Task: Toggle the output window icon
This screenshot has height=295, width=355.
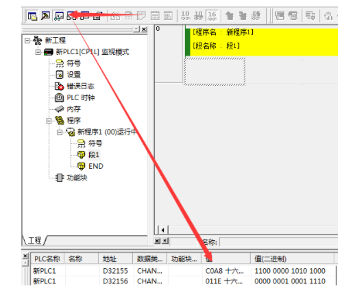Action: click(45, 16)
